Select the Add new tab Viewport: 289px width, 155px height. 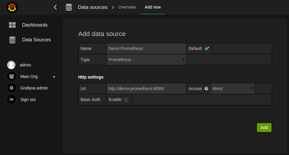click(152, 7)
